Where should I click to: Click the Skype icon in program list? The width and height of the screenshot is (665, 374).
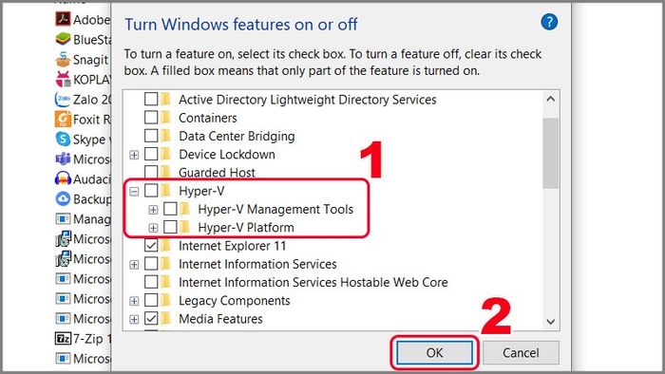pos(63,139)
